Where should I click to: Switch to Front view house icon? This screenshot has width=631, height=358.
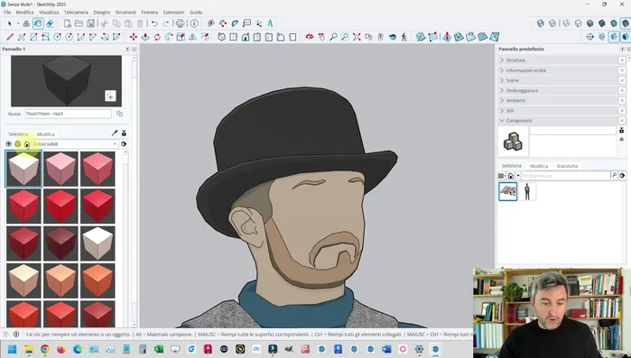click(246, 37)
